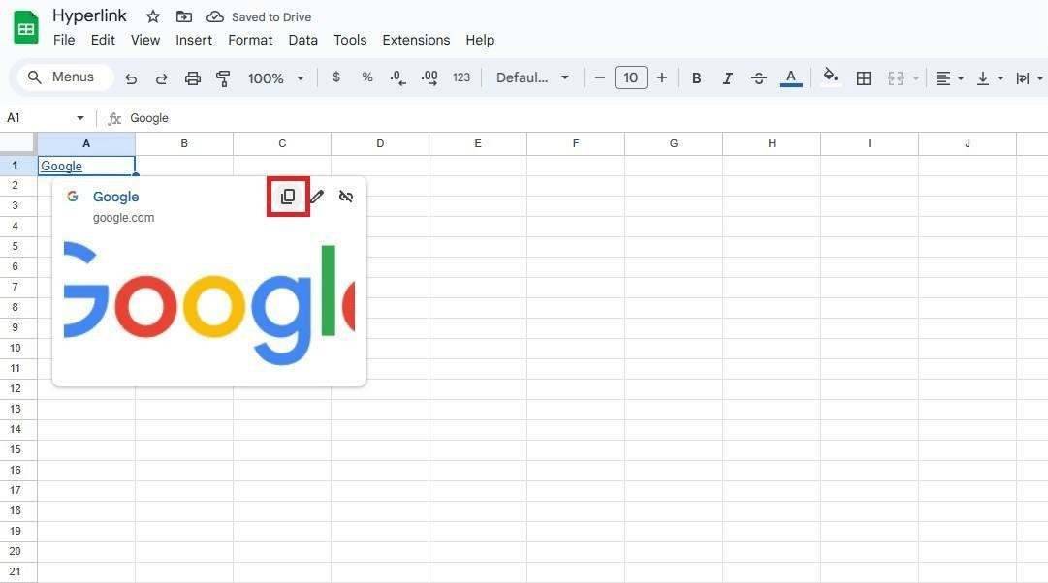Image resolution: width=1048 pixels, height=583 pixels.
Task: Format as currency with dollar icon
Action: tap(336, 77)
